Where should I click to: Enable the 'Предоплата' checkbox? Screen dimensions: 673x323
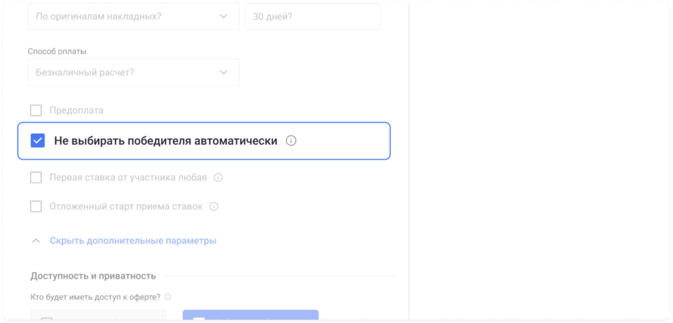(36, 111)
